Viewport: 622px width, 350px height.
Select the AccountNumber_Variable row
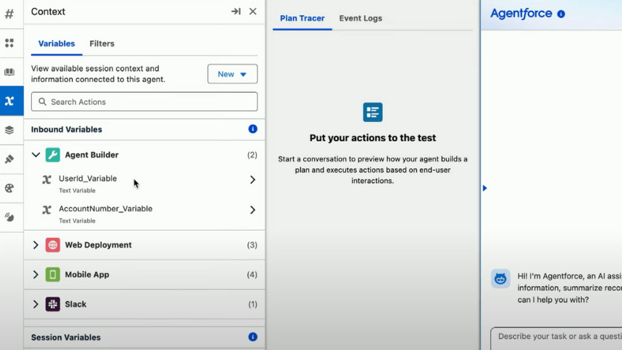point(144,214)
